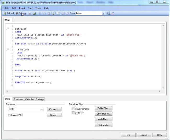Image resolution: width=170 pixels, height=140 pixels.
Task: Click the 'Load' keyword on line 10
Action: click(x=19, y=52)
